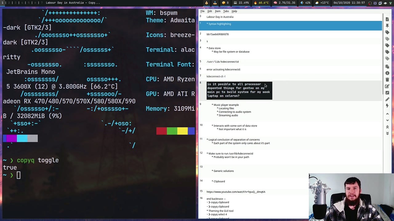
Task: Open the Item menu
Action: click(218, 11)
